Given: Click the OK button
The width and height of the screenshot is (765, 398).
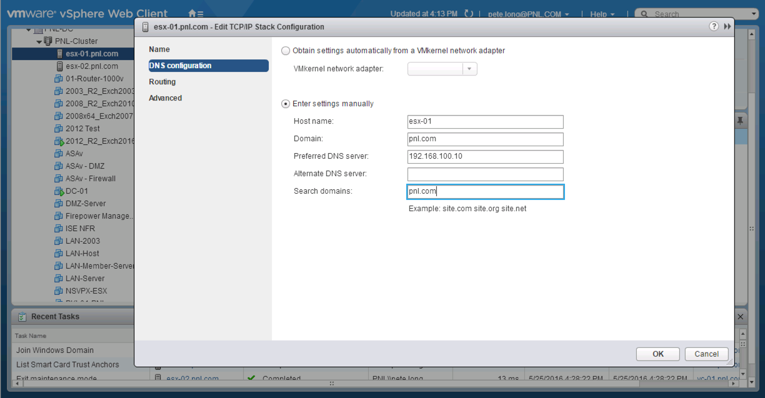Looking at the screenshot, I should 657,354.
